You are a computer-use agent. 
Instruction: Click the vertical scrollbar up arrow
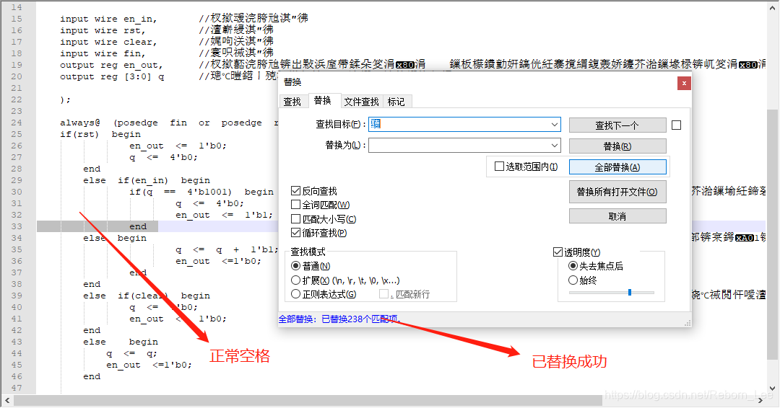pyautogui.click(x=772, y=7)
